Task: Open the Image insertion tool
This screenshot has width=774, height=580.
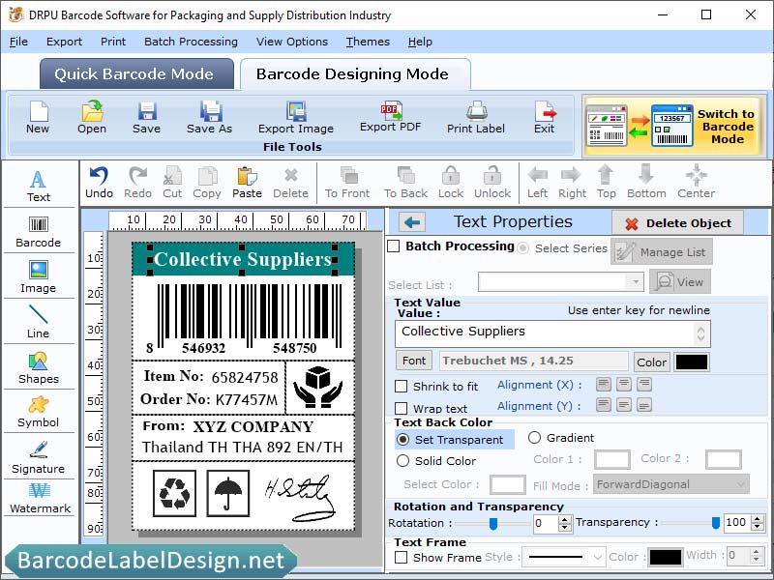Action: tap(39, 277)
